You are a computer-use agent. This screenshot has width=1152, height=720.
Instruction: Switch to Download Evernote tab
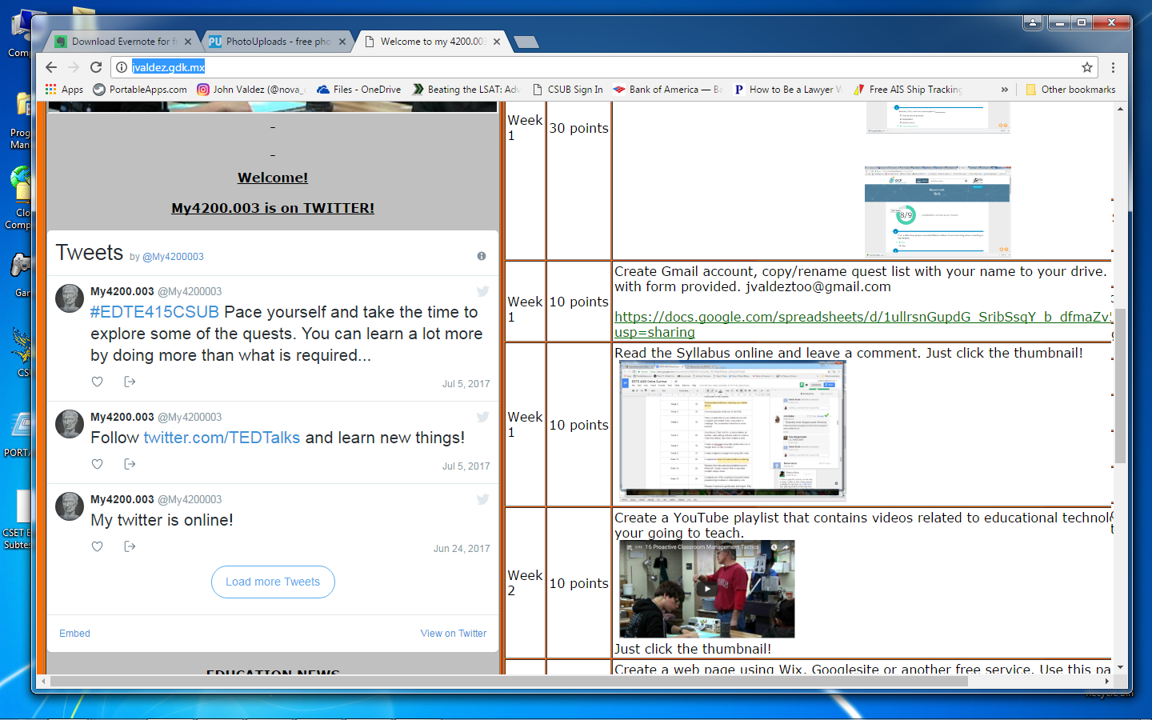[120, 42]
